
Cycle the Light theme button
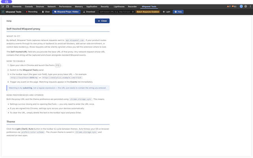click(x=166, y=12)
